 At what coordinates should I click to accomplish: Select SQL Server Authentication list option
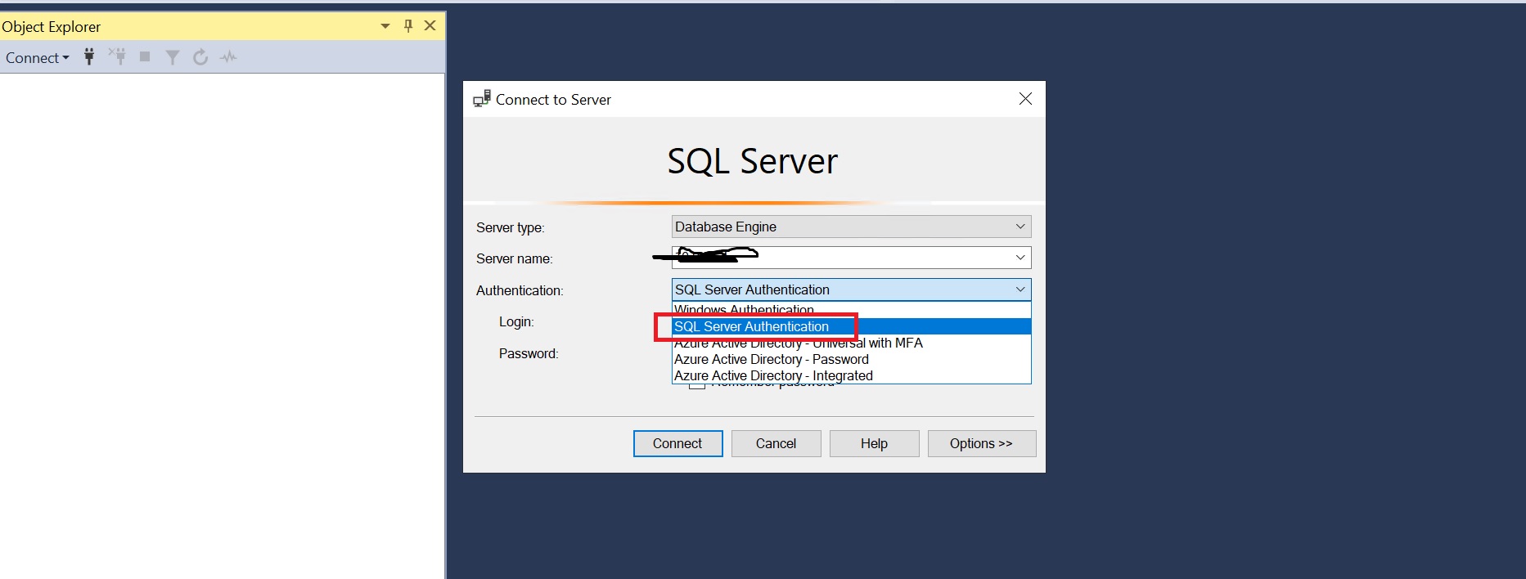[851, 326]
